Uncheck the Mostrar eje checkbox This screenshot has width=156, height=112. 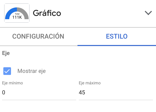pyautogui.click(x=7, y=71)
